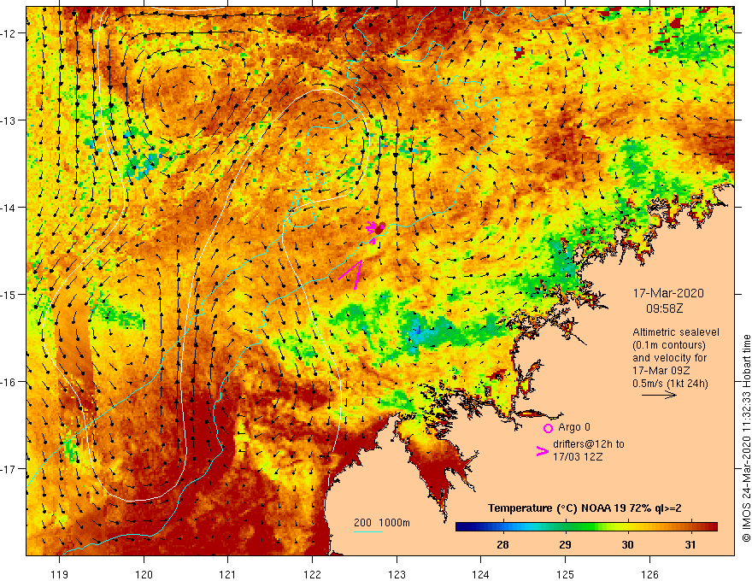The height and width of the screenshot is (581, 752).
Task: Click the 0.5m/s velocity scale arrow
Action: pyautogui.click(x=660, y=395)
